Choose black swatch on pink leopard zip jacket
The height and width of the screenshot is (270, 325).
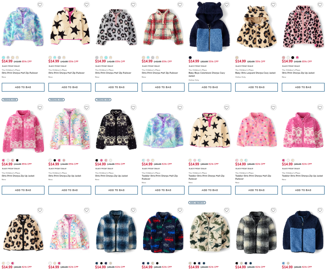point(293,58)
